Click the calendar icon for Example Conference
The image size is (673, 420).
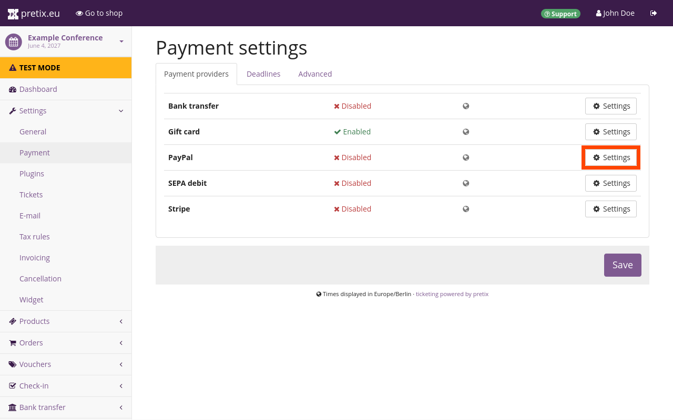14,41
